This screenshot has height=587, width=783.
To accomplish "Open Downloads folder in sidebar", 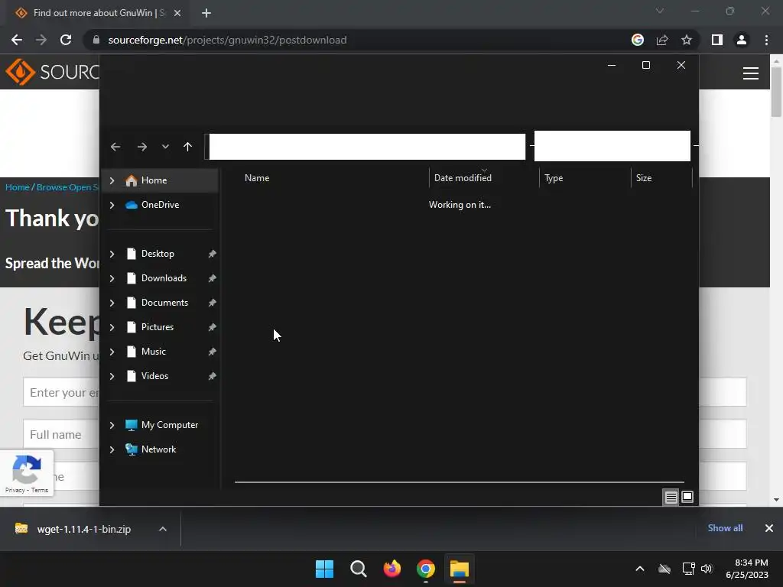I will click(160, 278).
